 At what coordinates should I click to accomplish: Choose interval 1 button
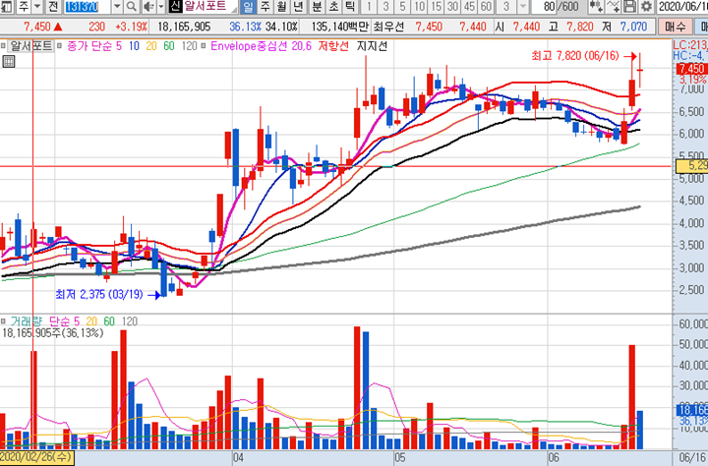(369, 6)
